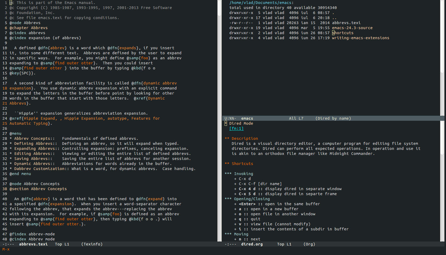The width and height of the screenshot is (446, 255).
Task: Click the '* Defining Abbrevs::' menu entry
Action: pyautogui.click(x=33, y=144)
